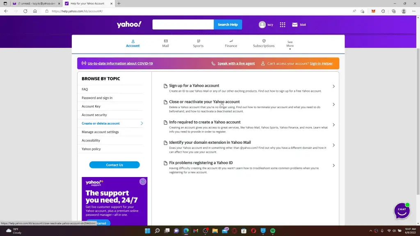Open the COVID-19 information link

click(120, 64)
